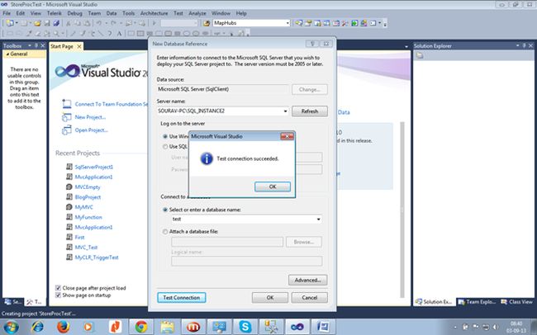Open the Windows Start button
Image resolution: width=537 pixels, height=335 pixels.
tap(10, 327)
